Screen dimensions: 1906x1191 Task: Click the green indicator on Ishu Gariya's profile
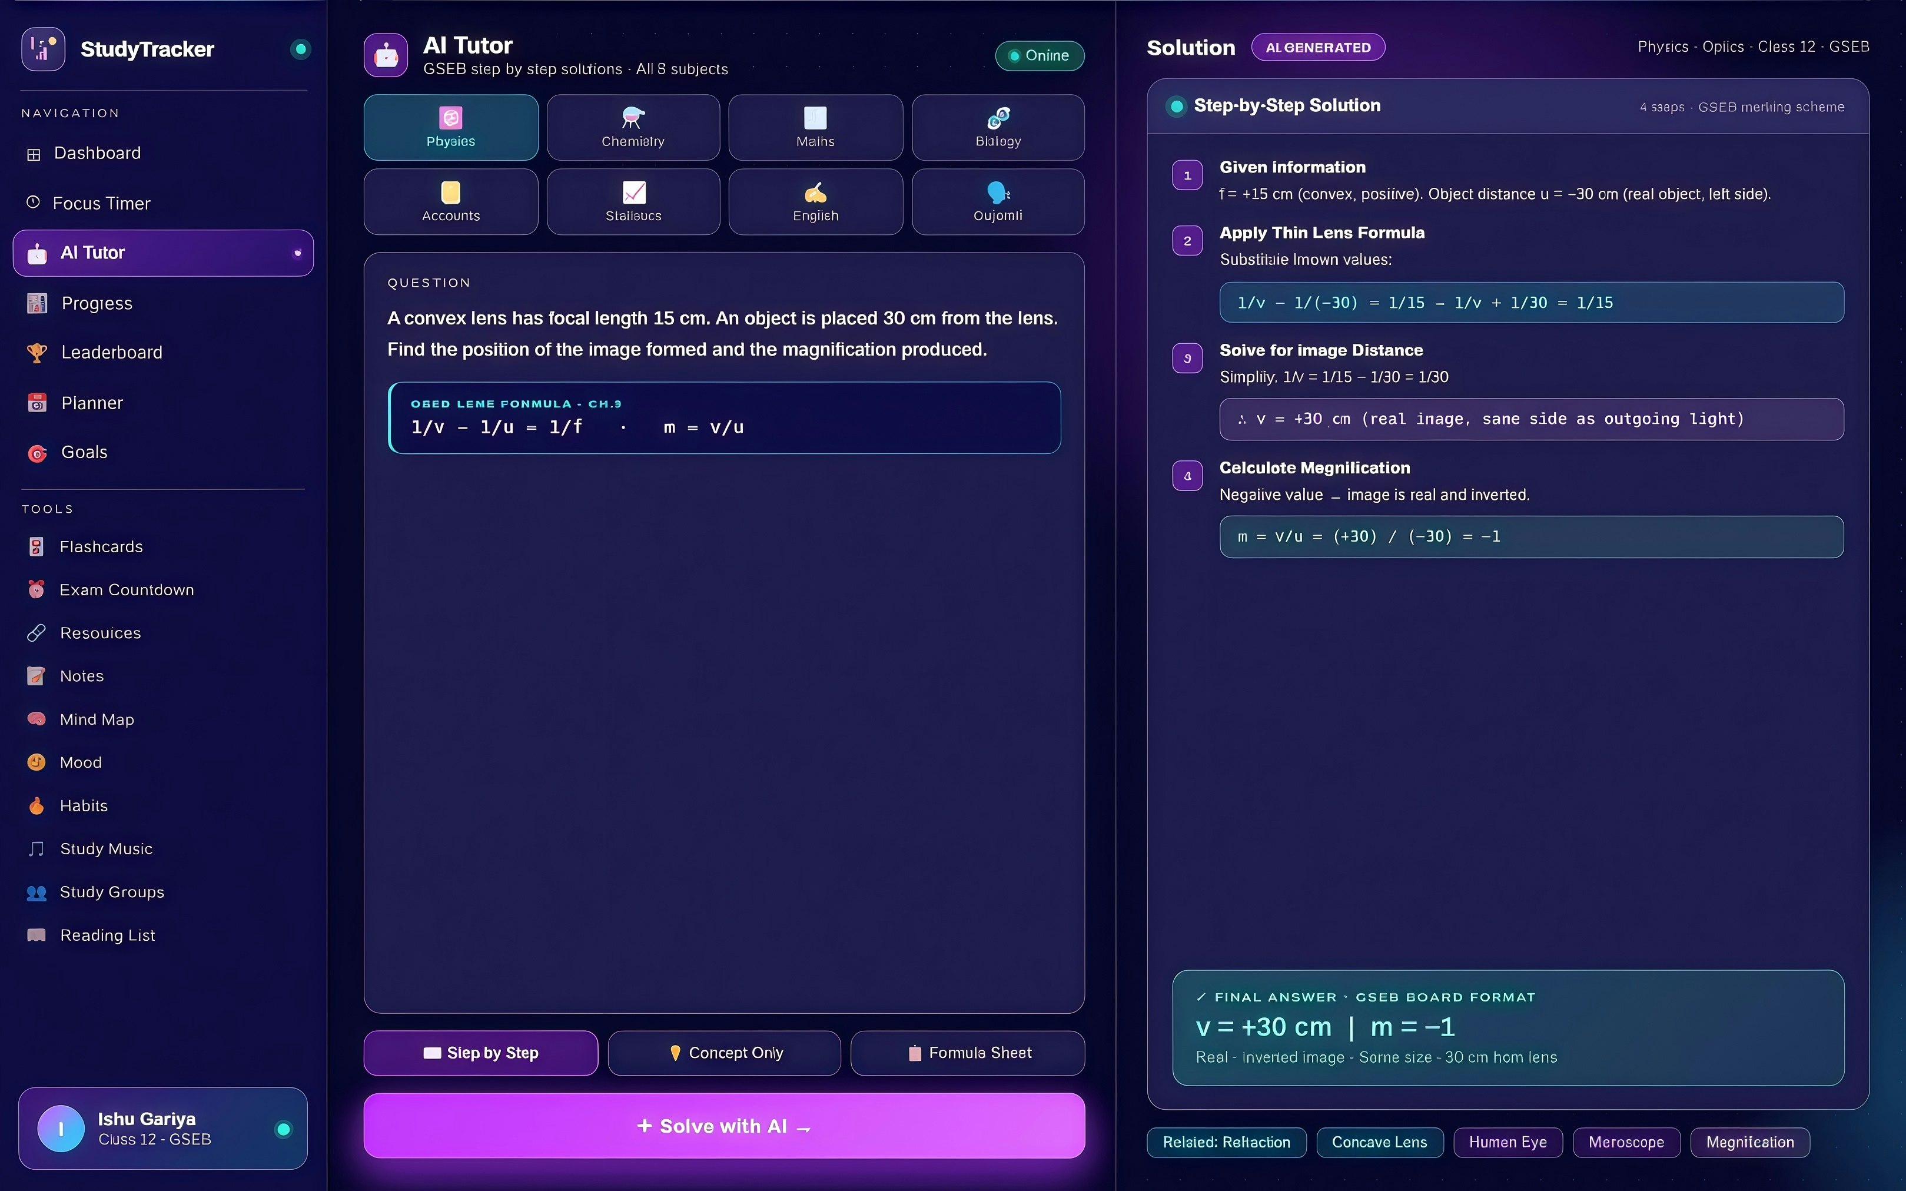click(283, 1128)
